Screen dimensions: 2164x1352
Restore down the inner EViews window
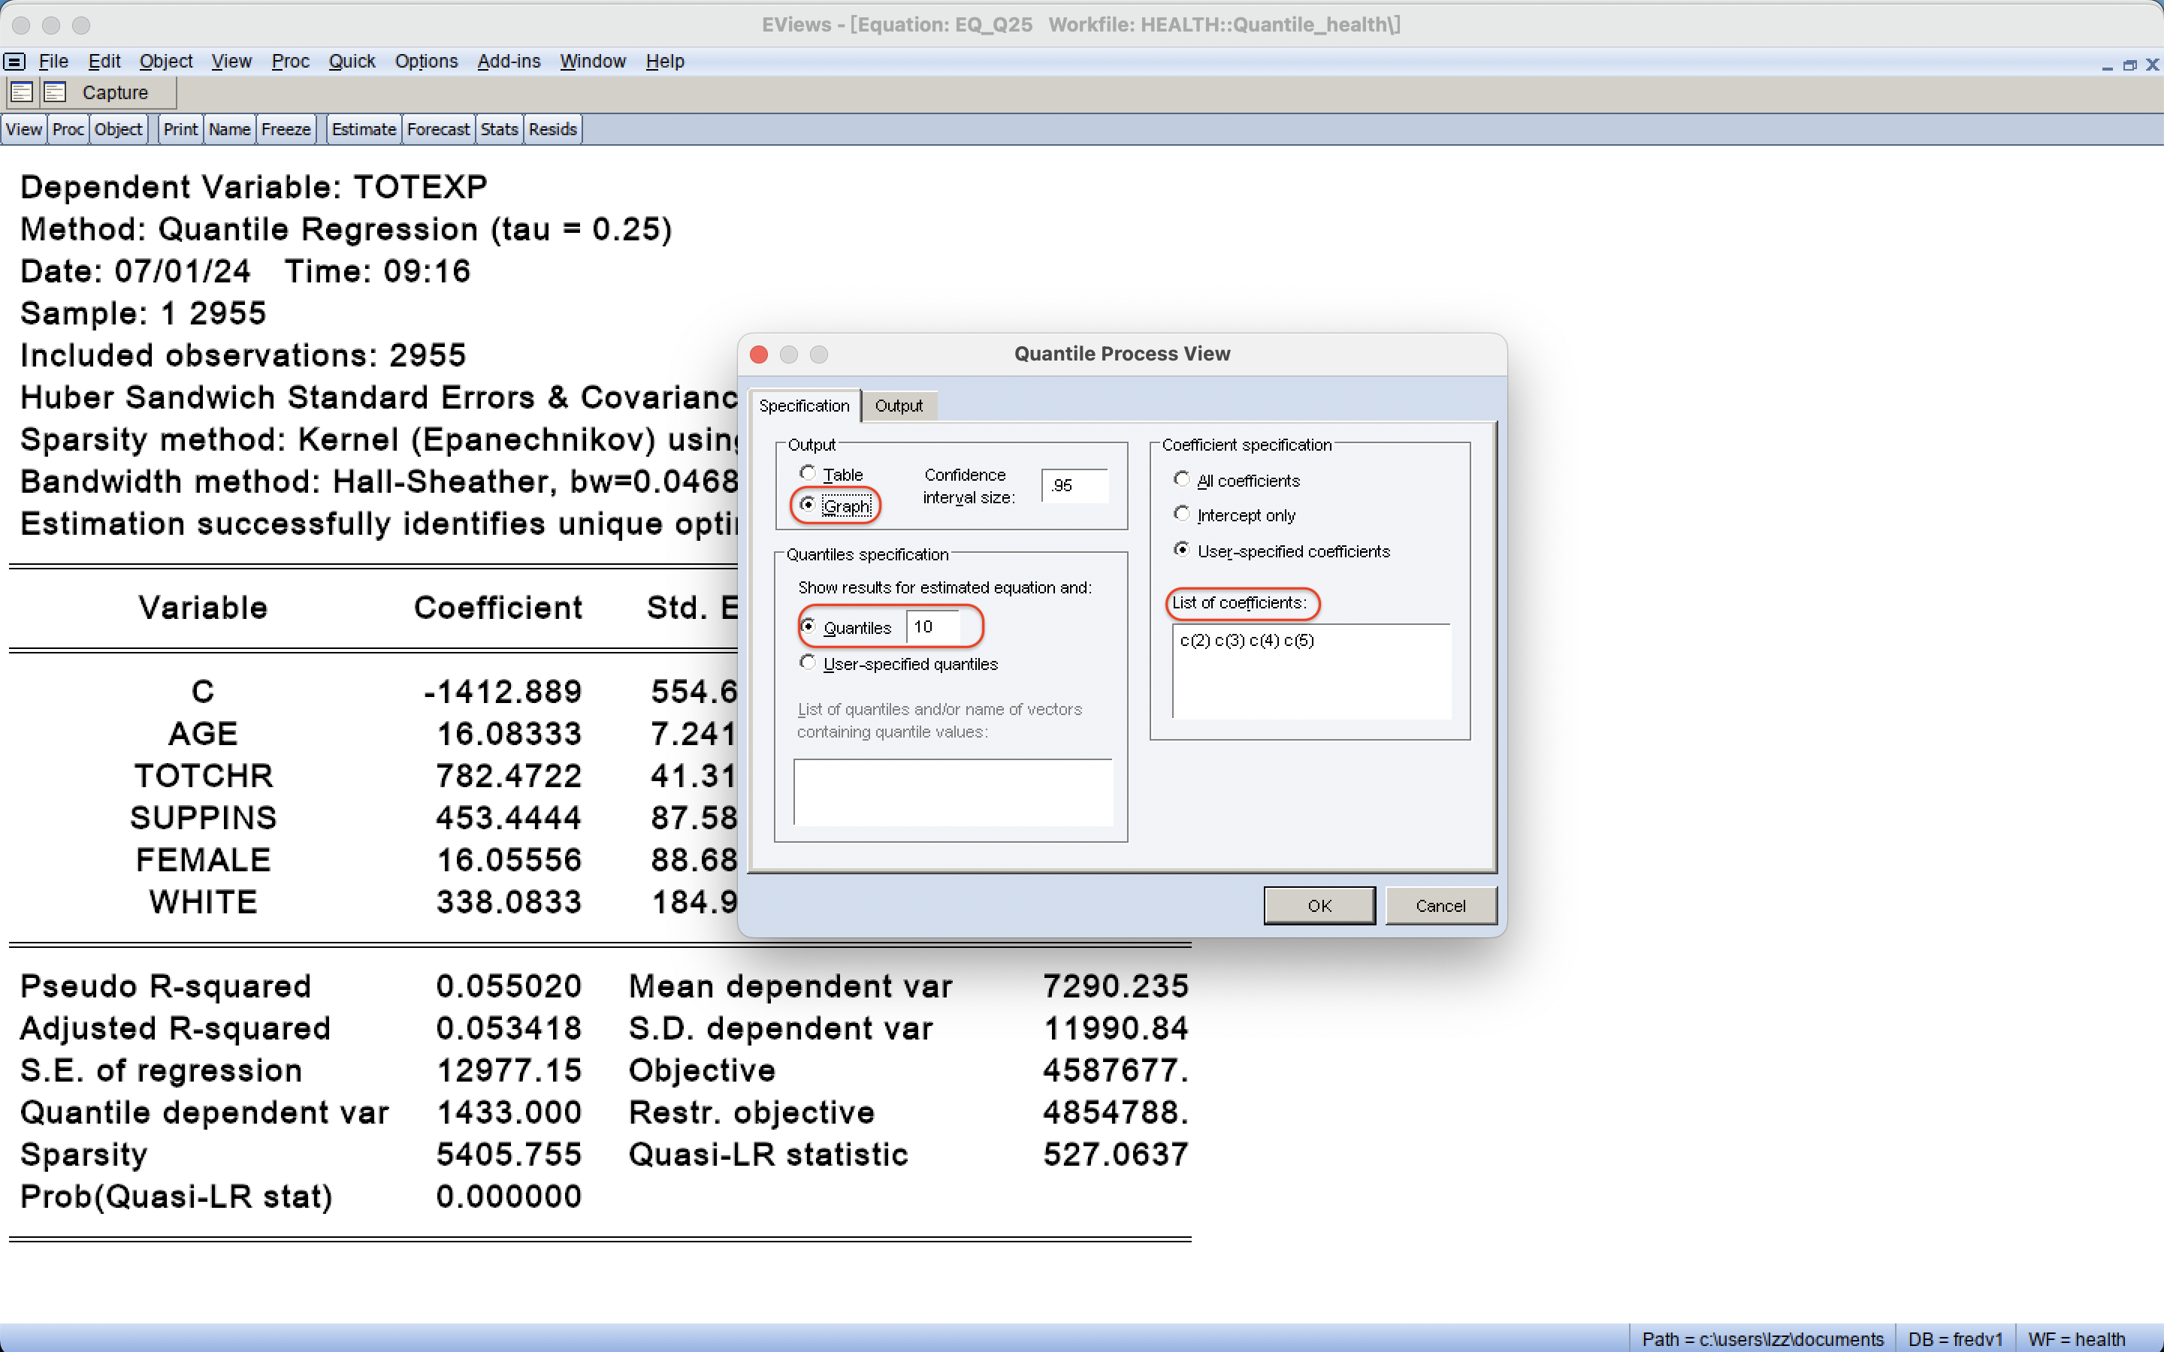[2129, 65]
